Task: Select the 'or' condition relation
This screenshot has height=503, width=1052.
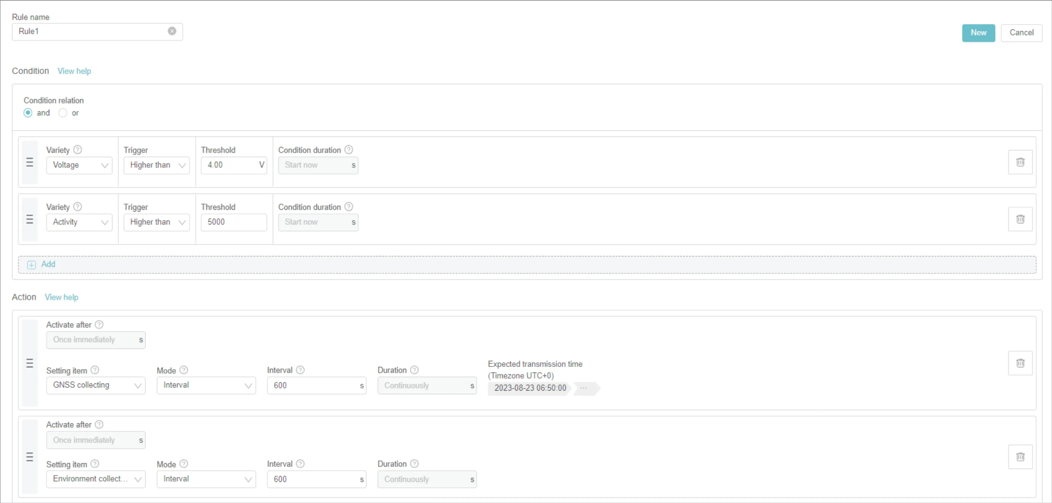Action: coord(62,113)
